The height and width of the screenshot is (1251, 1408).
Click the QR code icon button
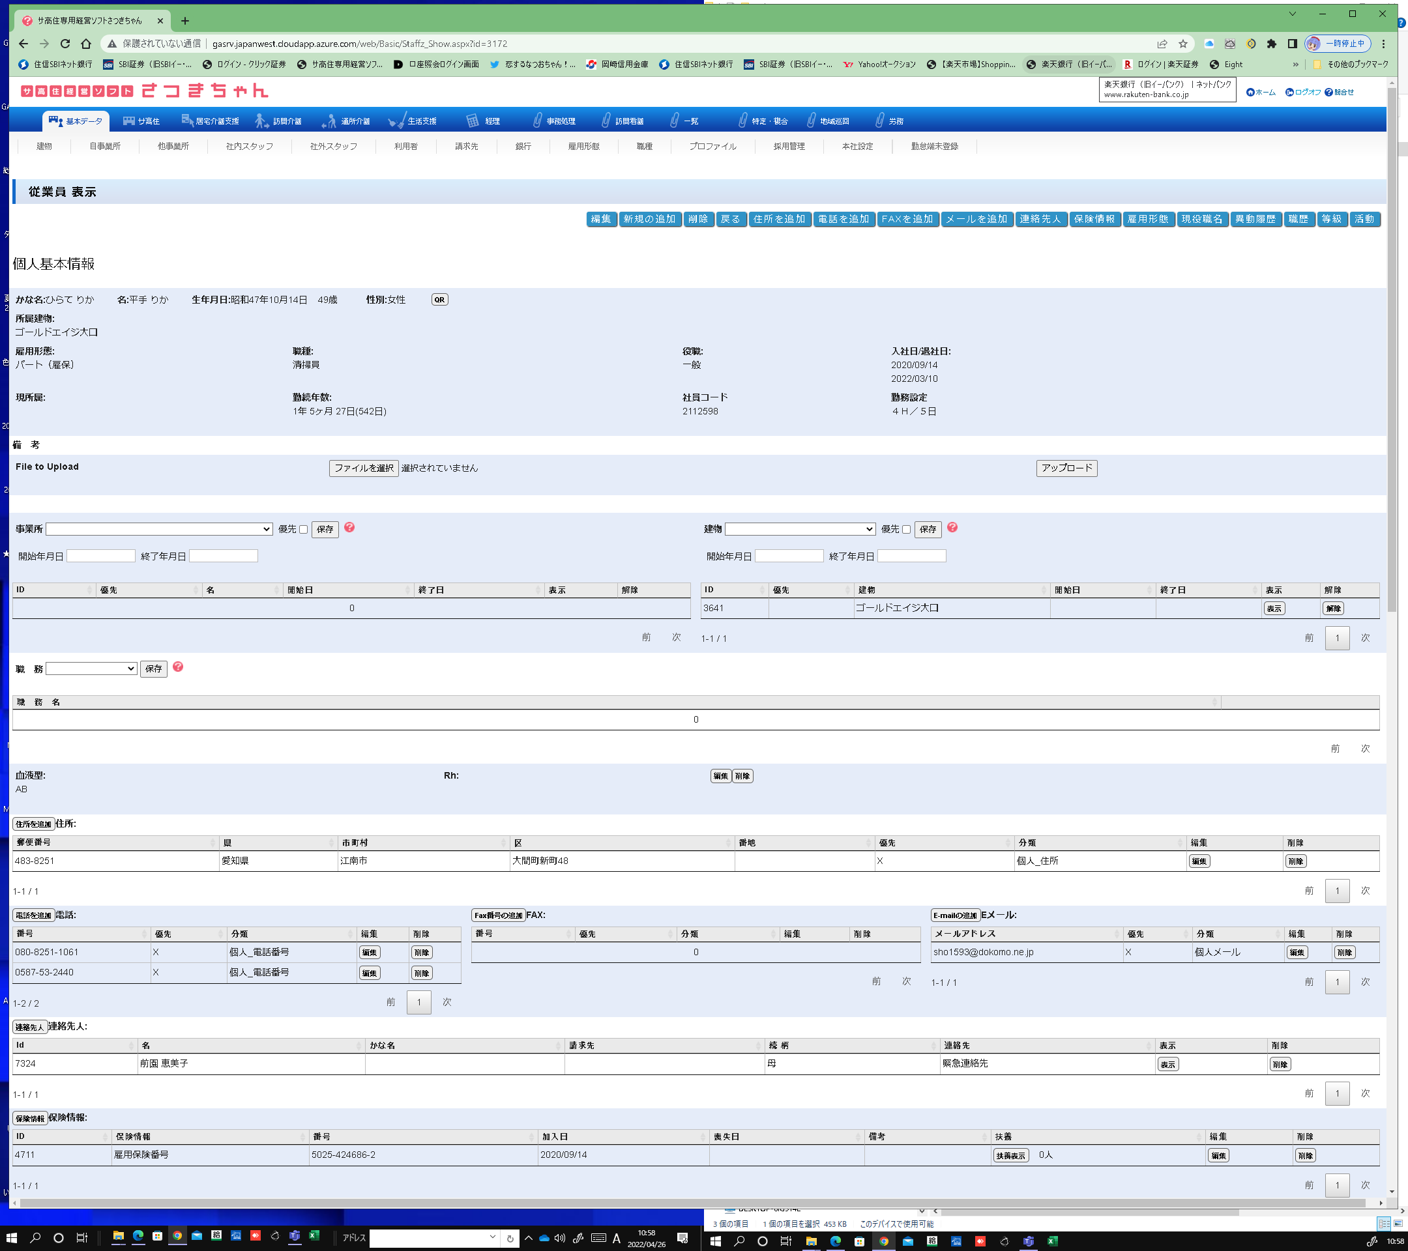coord(439,300)
